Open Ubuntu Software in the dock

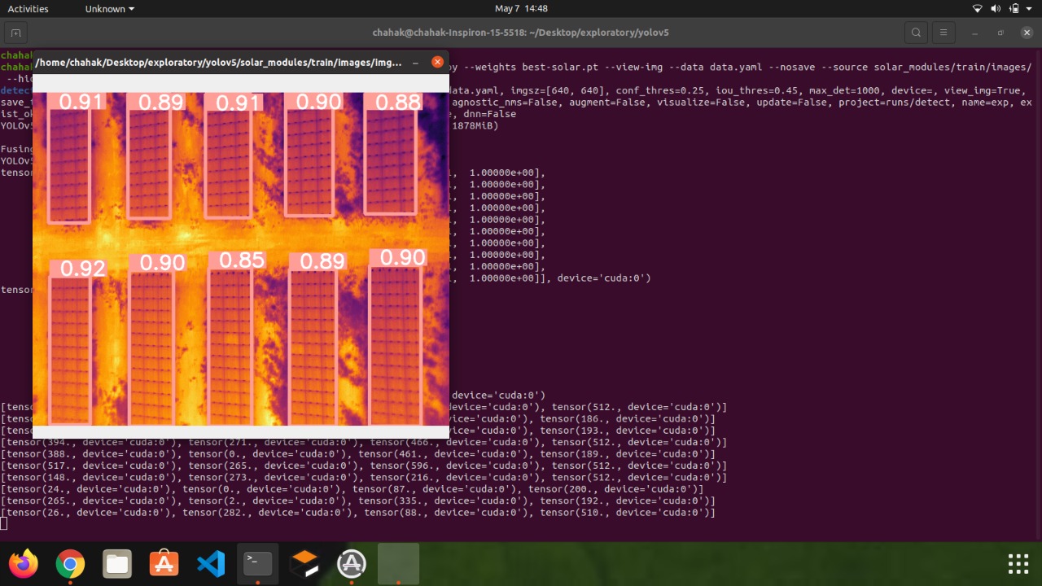(x=164, y=563)
